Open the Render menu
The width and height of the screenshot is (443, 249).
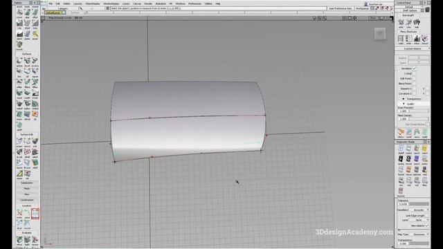pyautogui.click(x=148, y=3)
